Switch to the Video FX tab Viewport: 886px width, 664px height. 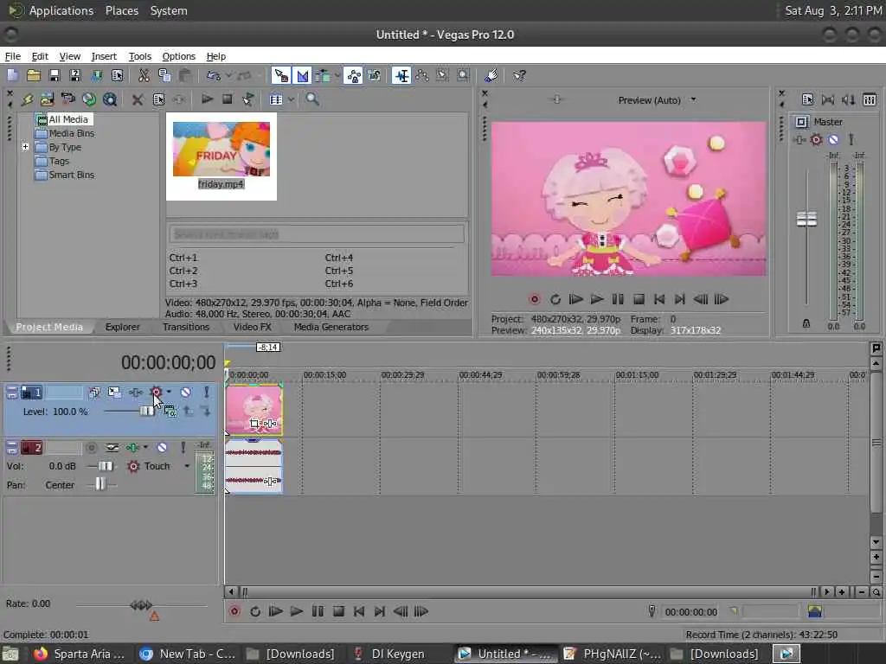pyautogui.click(x=252, y=327)
